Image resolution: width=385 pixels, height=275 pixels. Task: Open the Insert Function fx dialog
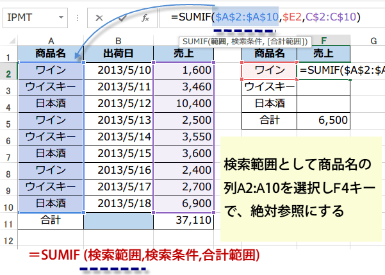tap(145, 18)
